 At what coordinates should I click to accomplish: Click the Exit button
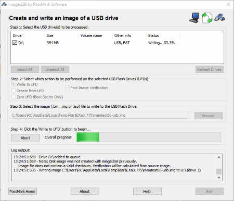210,191
